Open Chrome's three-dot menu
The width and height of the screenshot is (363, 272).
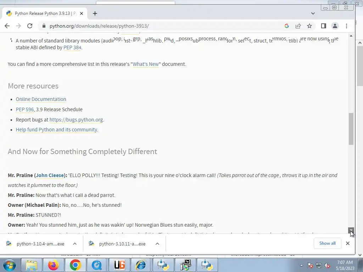tap(347, 26)
